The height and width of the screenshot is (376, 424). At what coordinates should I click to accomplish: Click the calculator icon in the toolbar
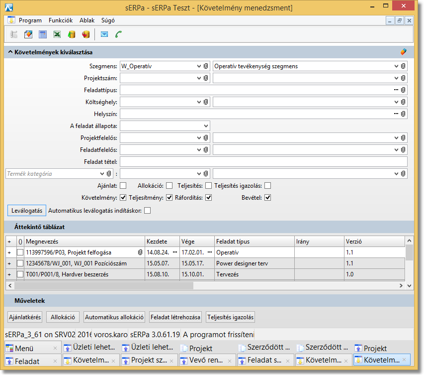(43, 34)
